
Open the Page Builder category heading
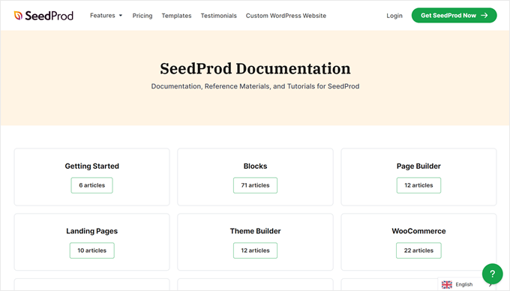click(x=418, y=166)
